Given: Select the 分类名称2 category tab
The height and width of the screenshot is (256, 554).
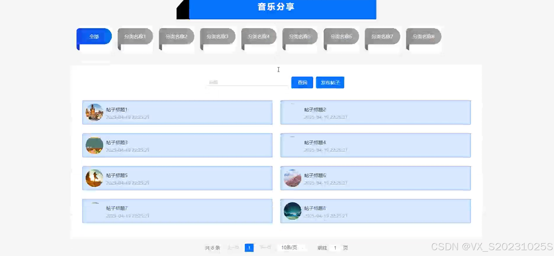Looking at the screenshot, I should click(x=176, y=37).
